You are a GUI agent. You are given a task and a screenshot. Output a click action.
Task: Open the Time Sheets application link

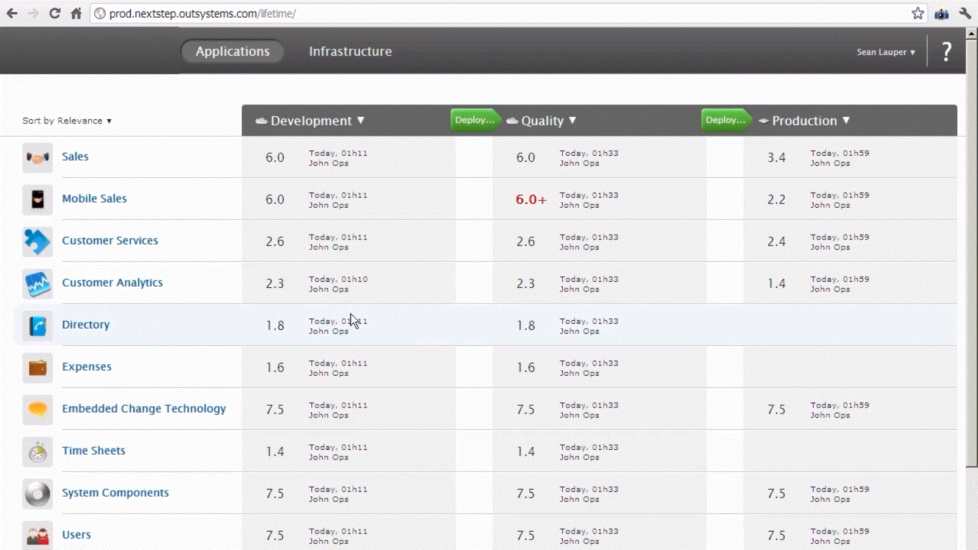pos(94,450)
